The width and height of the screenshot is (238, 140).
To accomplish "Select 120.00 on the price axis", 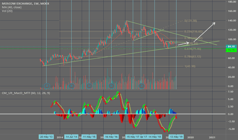I will [232, 30].
